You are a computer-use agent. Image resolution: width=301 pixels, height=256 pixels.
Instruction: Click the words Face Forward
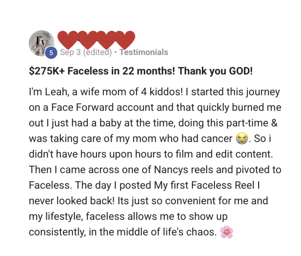click(x=83, y=107)
